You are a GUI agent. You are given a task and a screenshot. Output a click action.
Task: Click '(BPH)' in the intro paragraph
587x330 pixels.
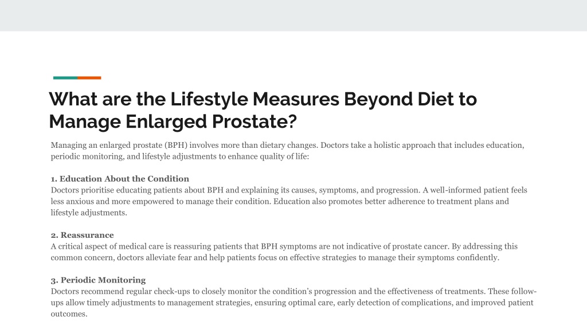pyautogui.click(x=176, y=145)
